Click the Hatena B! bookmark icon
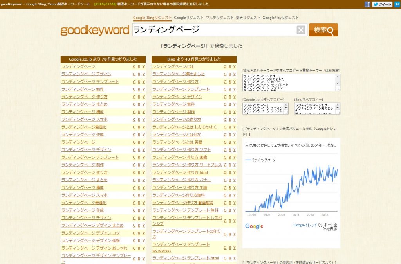The image size is (401, 264). point(397,4)
